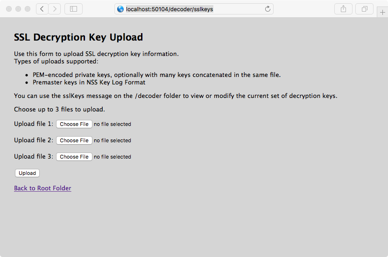The width and height of the screenshot is (388, 257).
Task: Follow the Back to Root Folder link
Action: click(42, 188)
